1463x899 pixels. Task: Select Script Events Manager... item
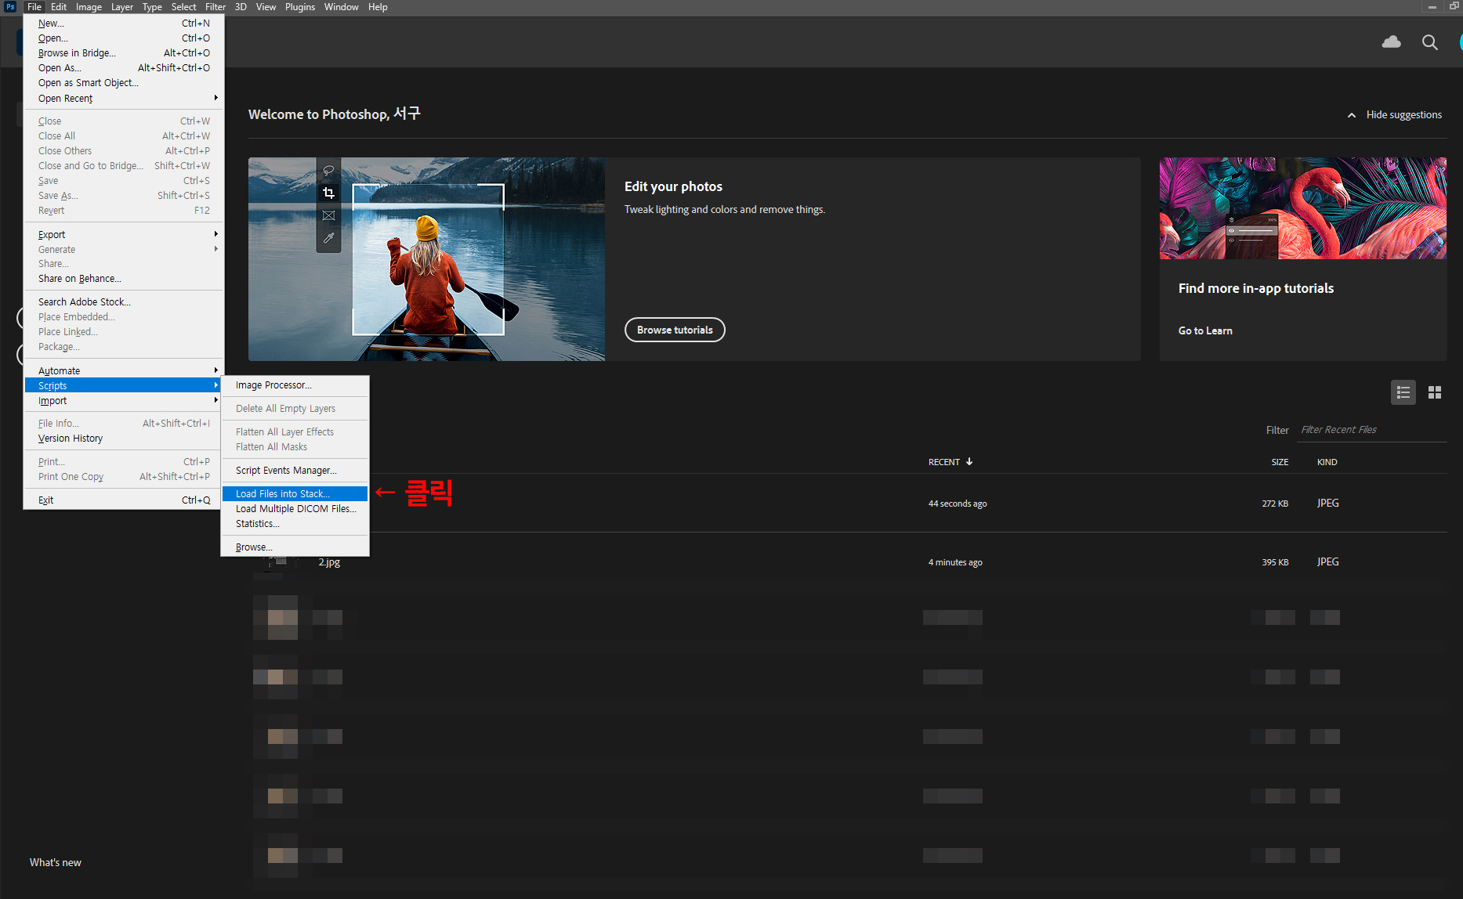coord(295,471)
